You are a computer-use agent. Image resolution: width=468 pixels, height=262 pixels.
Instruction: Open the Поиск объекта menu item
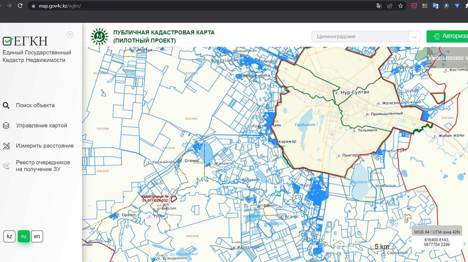[35, 105]
